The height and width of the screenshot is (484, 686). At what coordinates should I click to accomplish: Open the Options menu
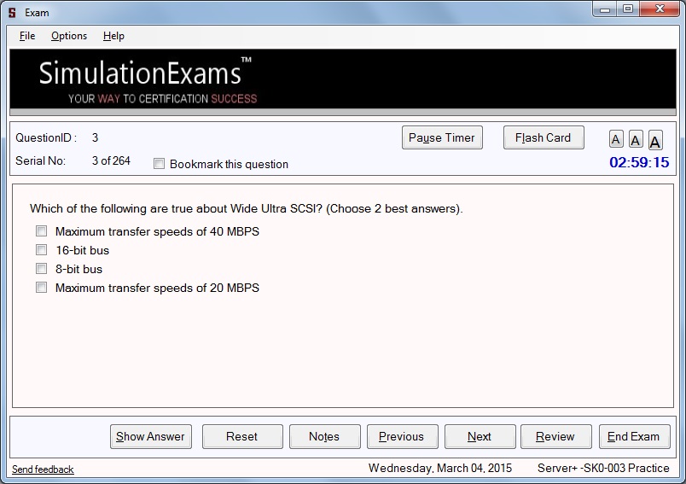coord(69,36)
